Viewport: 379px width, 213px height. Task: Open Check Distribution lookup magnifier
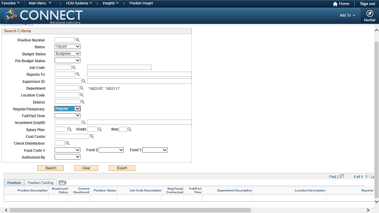click(68, 143)
